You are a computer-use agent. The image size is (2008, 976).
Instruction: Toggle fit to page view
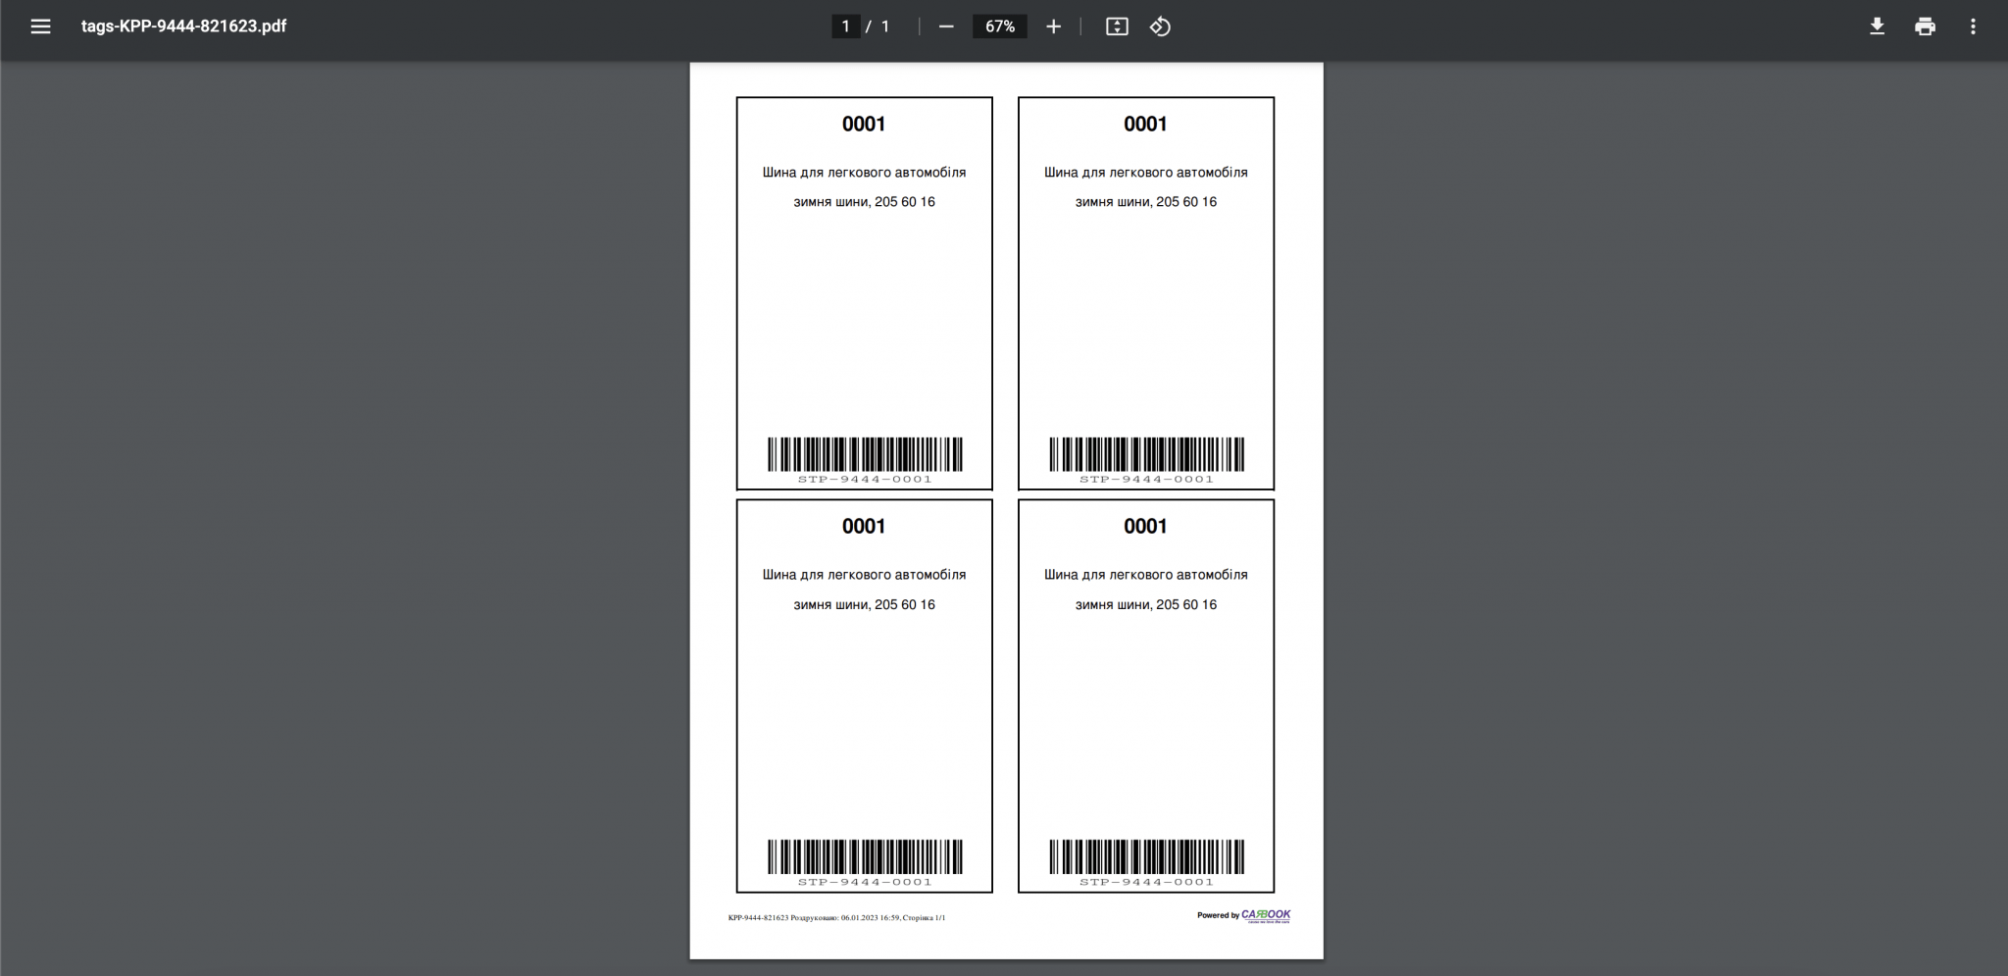(x=1117, y=26)
